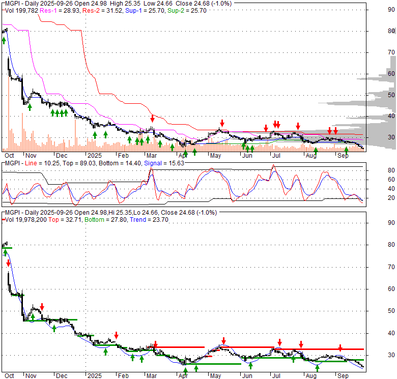Click the red sell arrow in October on bottom chart
397x379 pixels.
coord(8,263)
